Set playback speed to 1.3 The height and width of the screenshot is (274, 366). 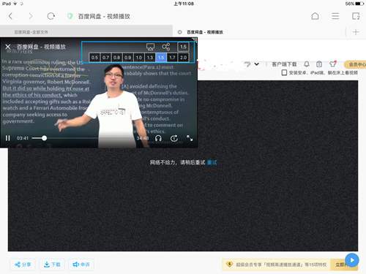point(150,58)
